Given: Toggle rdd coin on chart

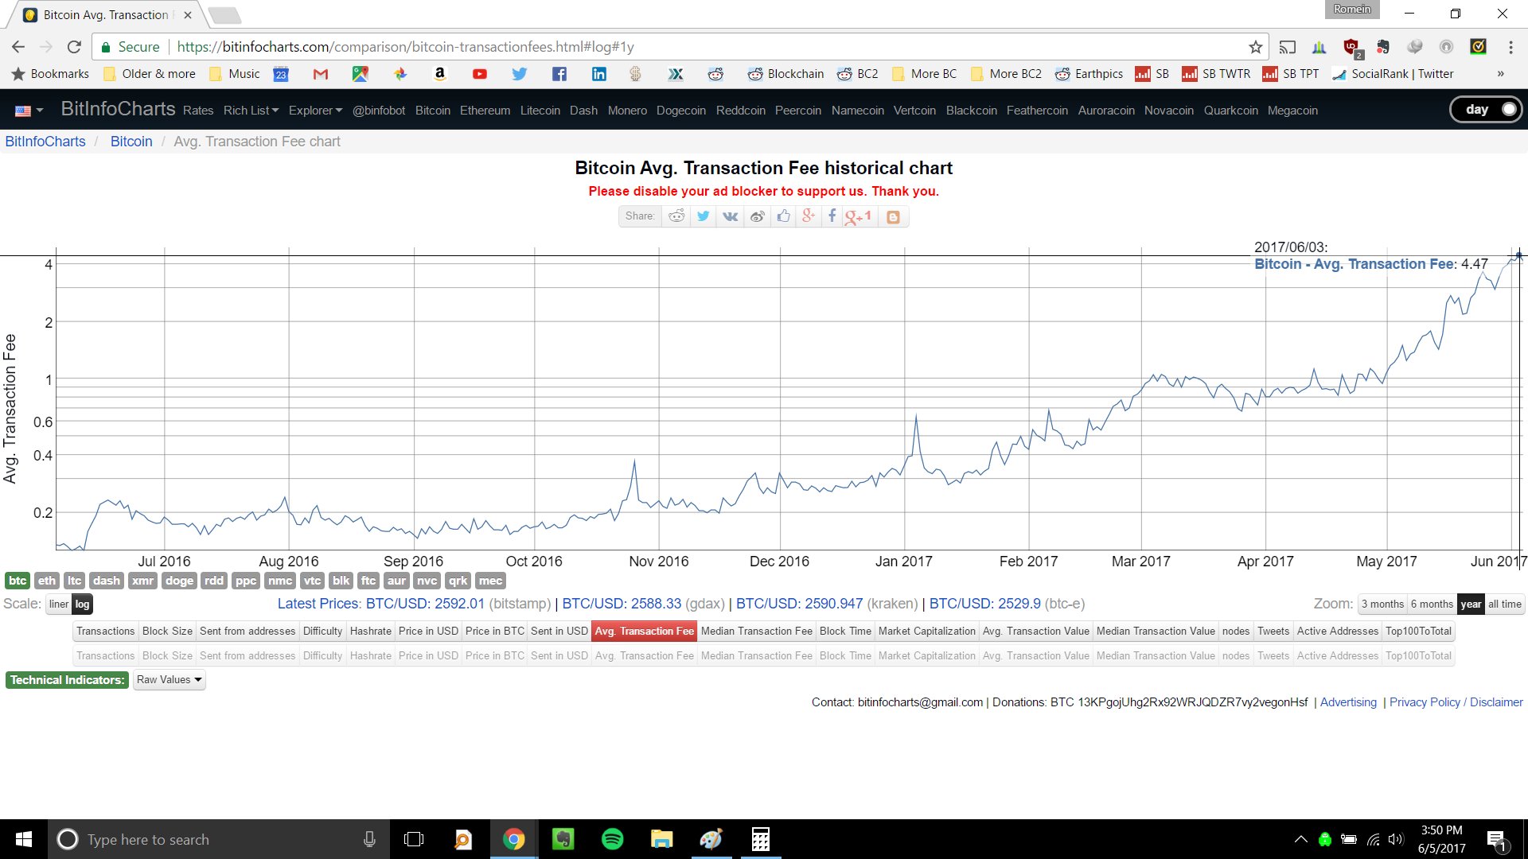Looking at the screenshot, I should pyautogui.click(x=214, y=581).
